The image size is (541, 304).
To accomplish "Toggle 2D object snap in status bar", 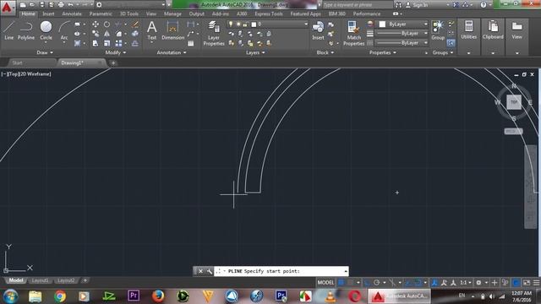I will (x=418, y=283).
